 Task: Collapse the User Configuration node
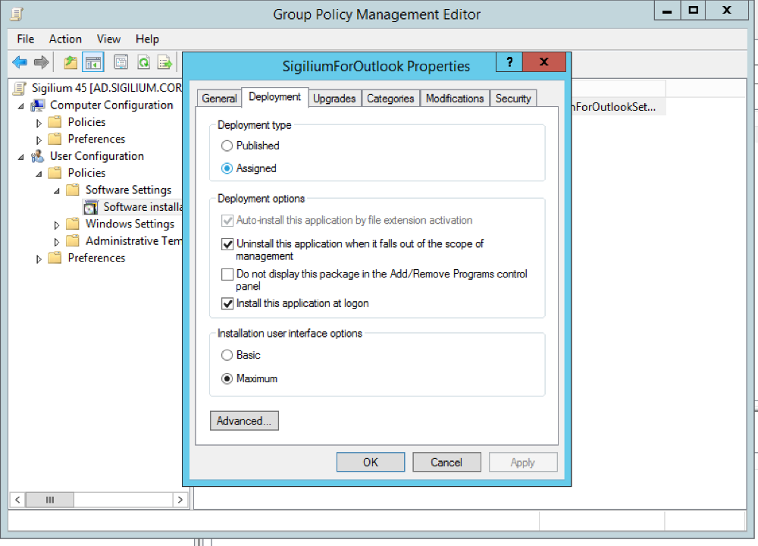pos(20,157)
